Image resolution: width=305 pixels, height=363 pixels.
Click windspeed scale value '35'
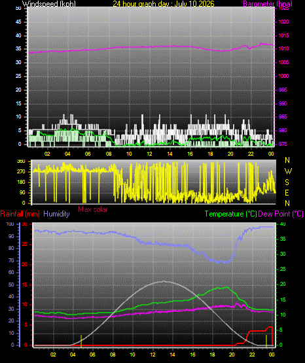coord(18,48)
